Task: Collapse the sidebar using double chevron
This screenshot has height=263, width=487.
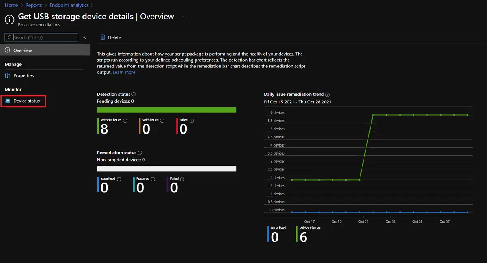Action: click(x=85, y=37)
